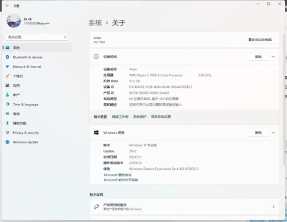
Task: Minimize the Settings window
Action: pos(258,4)
